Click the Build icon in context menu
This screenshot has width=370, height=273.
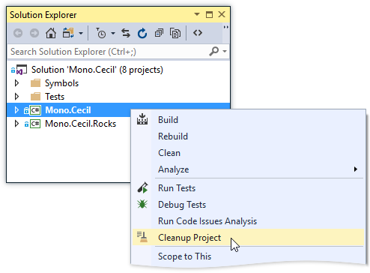click(x=142, y=119)
